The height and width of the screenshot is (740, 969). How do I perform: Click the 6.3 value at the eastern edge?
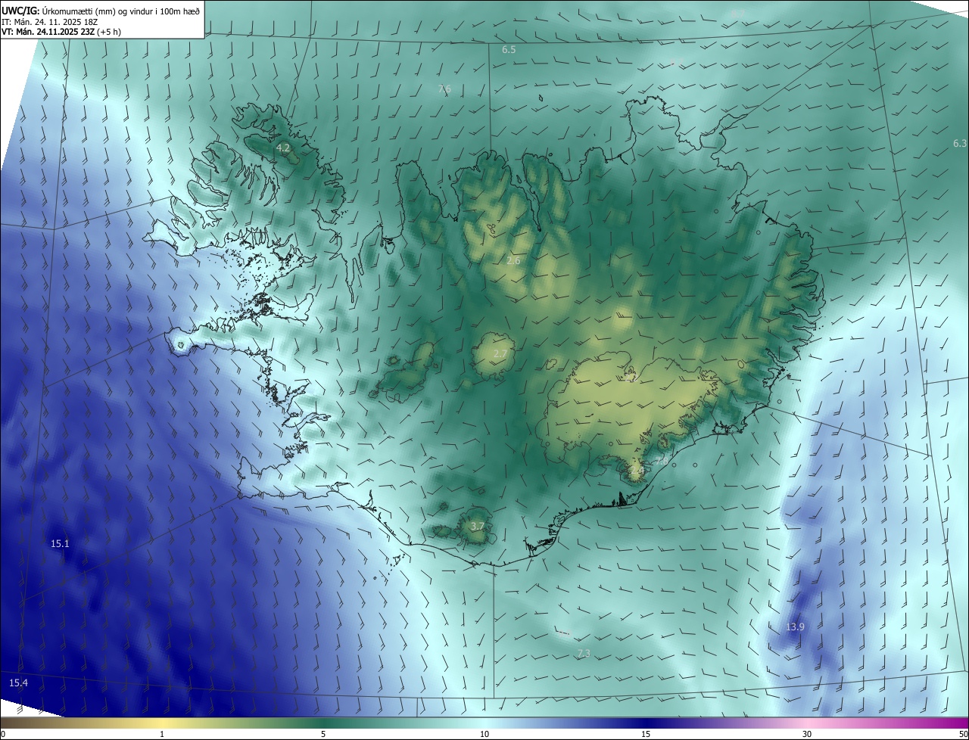click(x=960, y=144)
